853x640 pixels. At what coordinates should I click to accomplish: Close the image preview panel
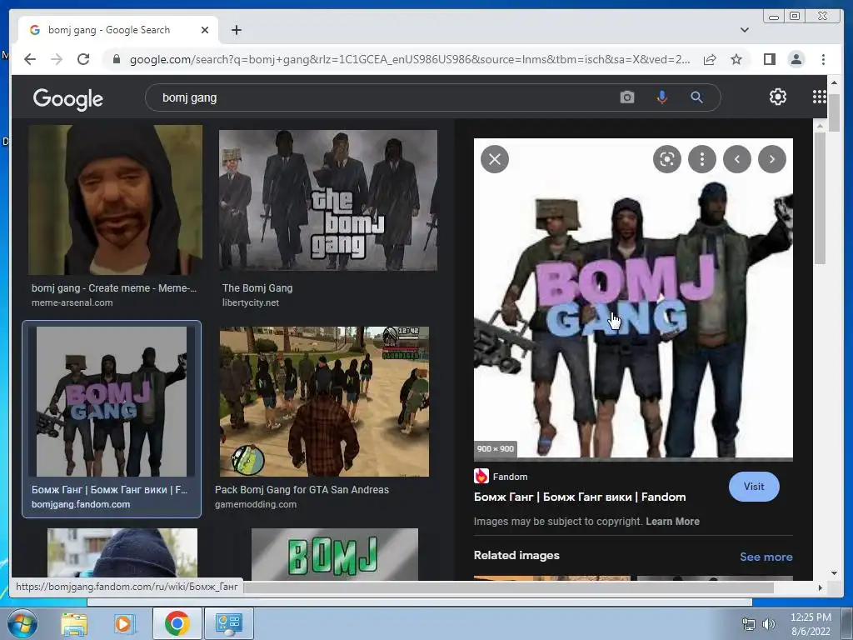(495, 159)
